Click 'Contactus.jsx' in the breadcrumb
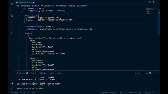 [48, 6]
